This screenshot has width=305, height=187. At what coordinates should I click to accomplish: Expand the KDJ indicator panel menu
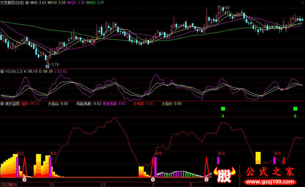2,71
